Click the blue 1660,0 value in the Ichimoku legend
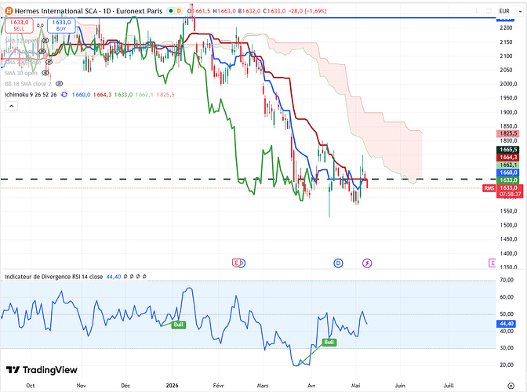This screenshot has height=392, width=527. [x=81, y=95]
